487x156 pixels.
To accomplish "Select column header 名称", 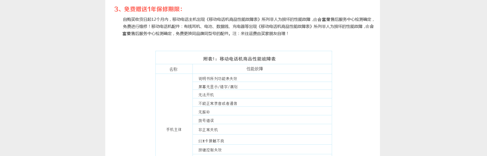I will [173, 69].
